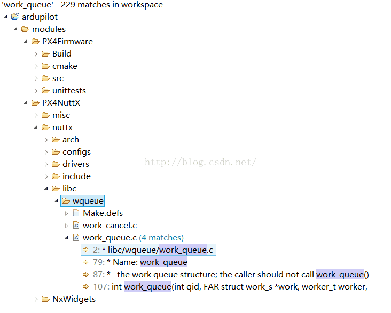
Task: Select the libc folder label
Action: 69,189
